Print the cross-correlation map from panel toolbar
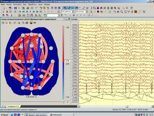This screenshot has width=154, height=116. (x=27, y=23)
